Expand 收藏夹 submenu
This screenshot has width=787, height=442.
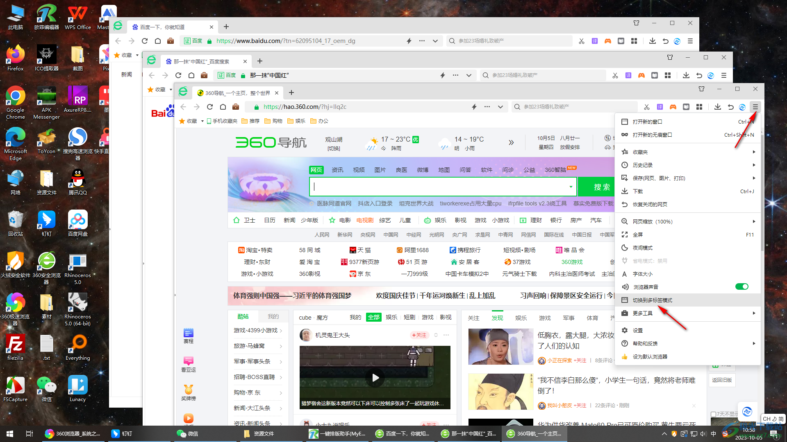click(x=688, y=152)
